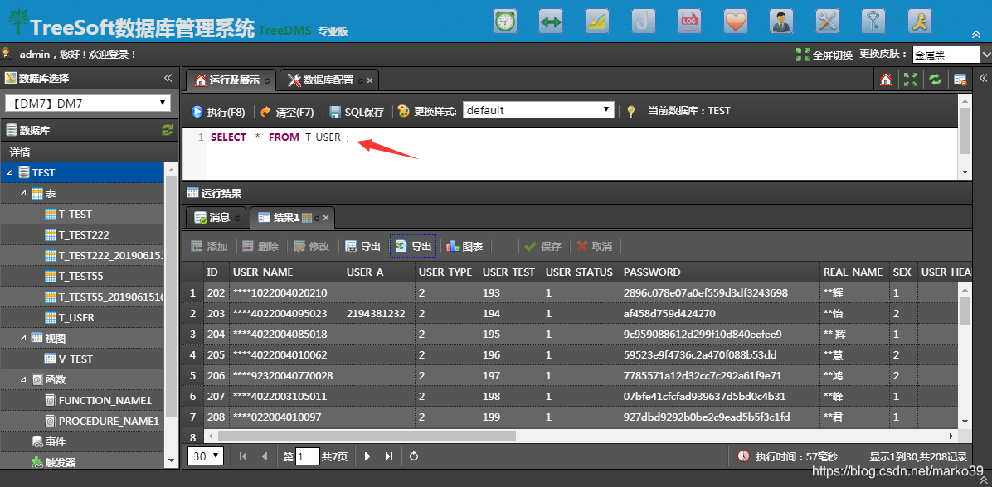Click the page number input field

308,456
